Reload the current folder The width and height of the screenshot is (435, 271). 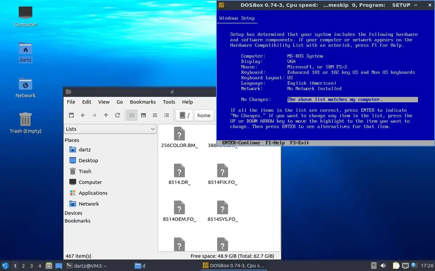click(x=118, y=115)
